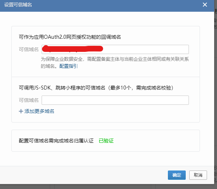
Task: Select the 添加更多域名 link text
Action: [x=39, y=111]
